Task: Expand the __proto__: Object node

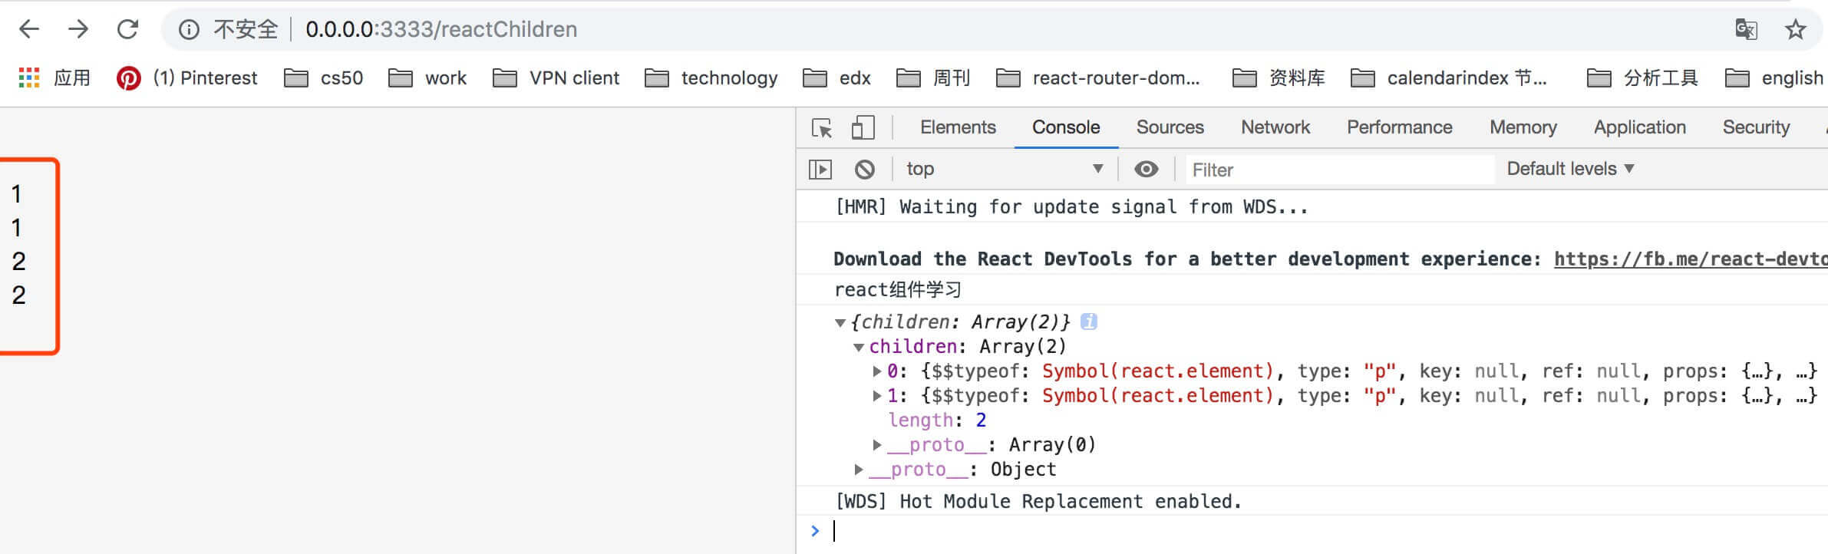Action: (859, 470)
